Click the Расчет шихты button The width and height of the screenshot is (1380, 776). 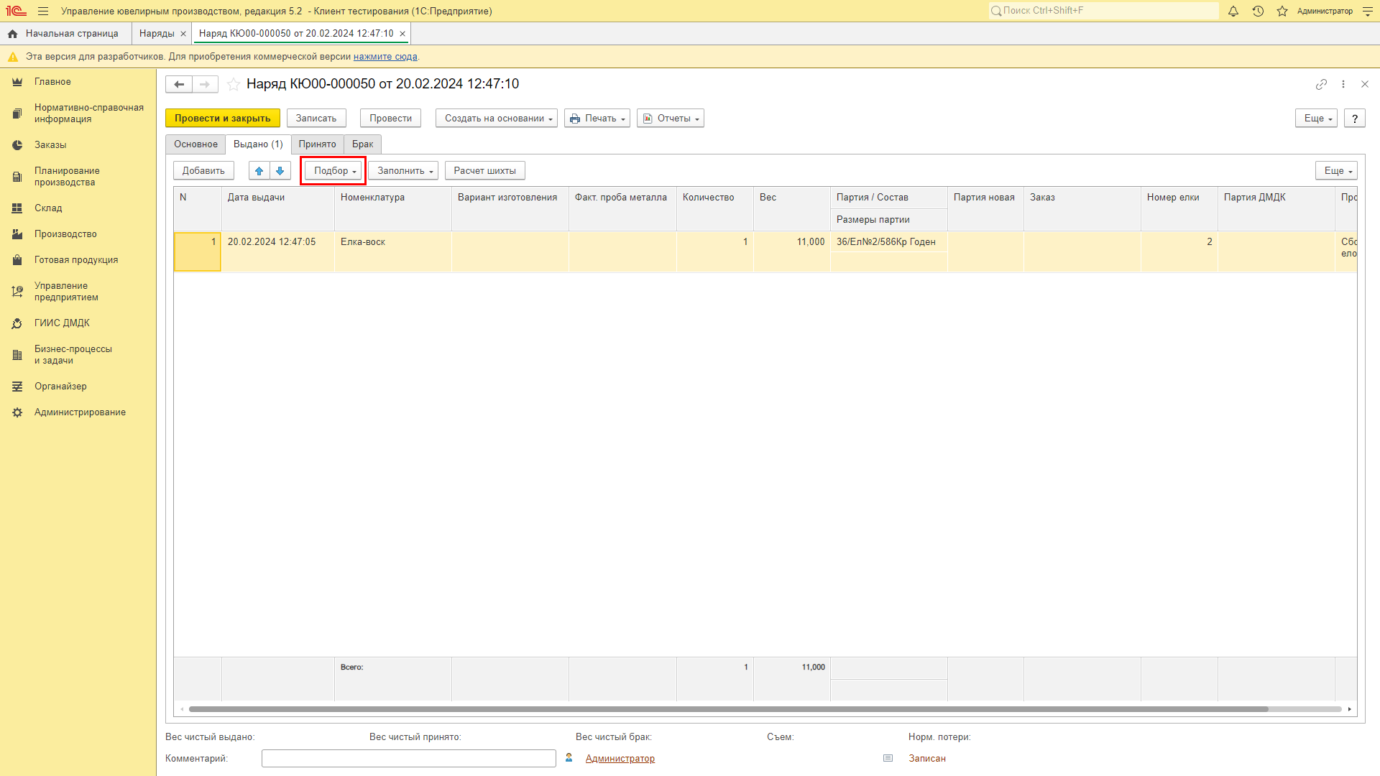coord(485,171)
